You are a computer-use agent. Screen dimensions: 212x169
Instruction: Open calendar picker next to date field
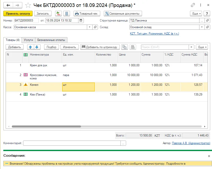click(x=81, y=20)
